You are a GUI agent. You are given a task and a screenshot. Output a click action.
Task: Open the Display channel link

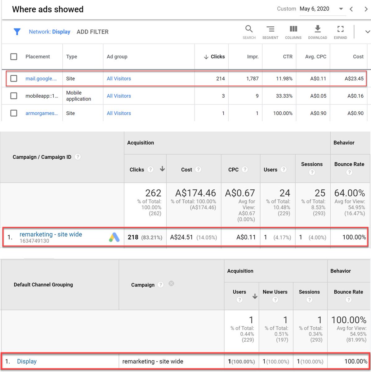[27, 361]
